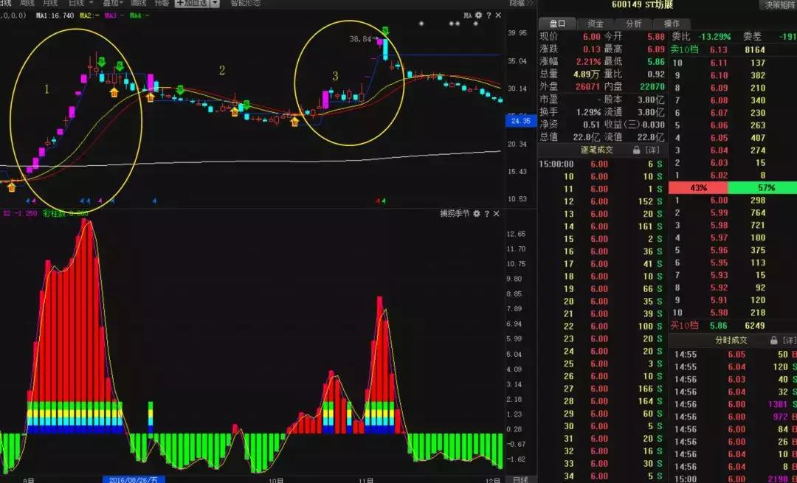Open 画线 drawing tools
Screen dimensions: 797x483
[139, 3]
